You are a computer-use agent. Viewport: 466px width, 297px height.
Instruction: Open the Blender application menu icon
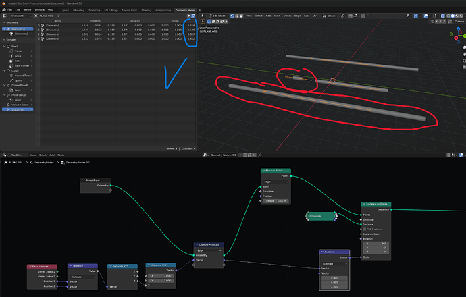tap(4, 10)
